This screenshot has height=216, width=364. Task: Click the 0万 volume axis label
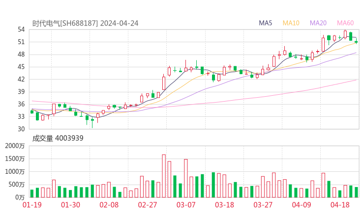(20, 197)
